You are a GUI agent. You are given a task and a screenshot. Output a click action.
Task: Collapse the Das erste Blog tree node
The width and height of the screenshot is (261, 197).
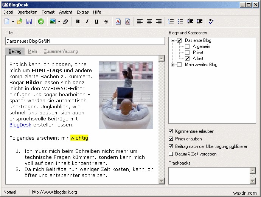click(x=172, y=40)
